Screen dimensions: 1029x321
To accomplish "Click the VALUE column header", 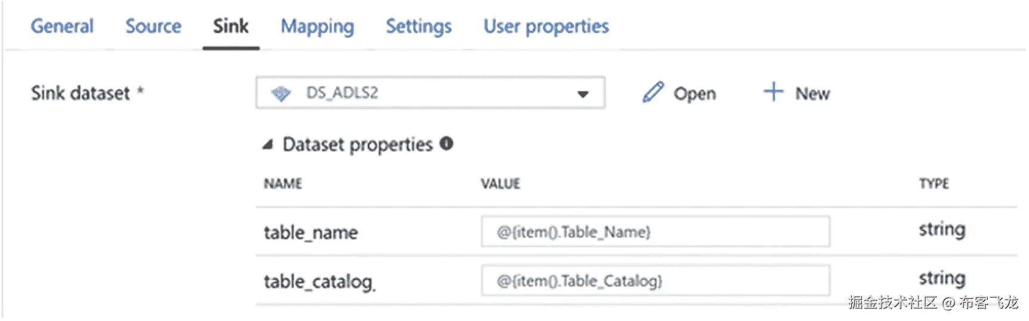I will point(500,183).
